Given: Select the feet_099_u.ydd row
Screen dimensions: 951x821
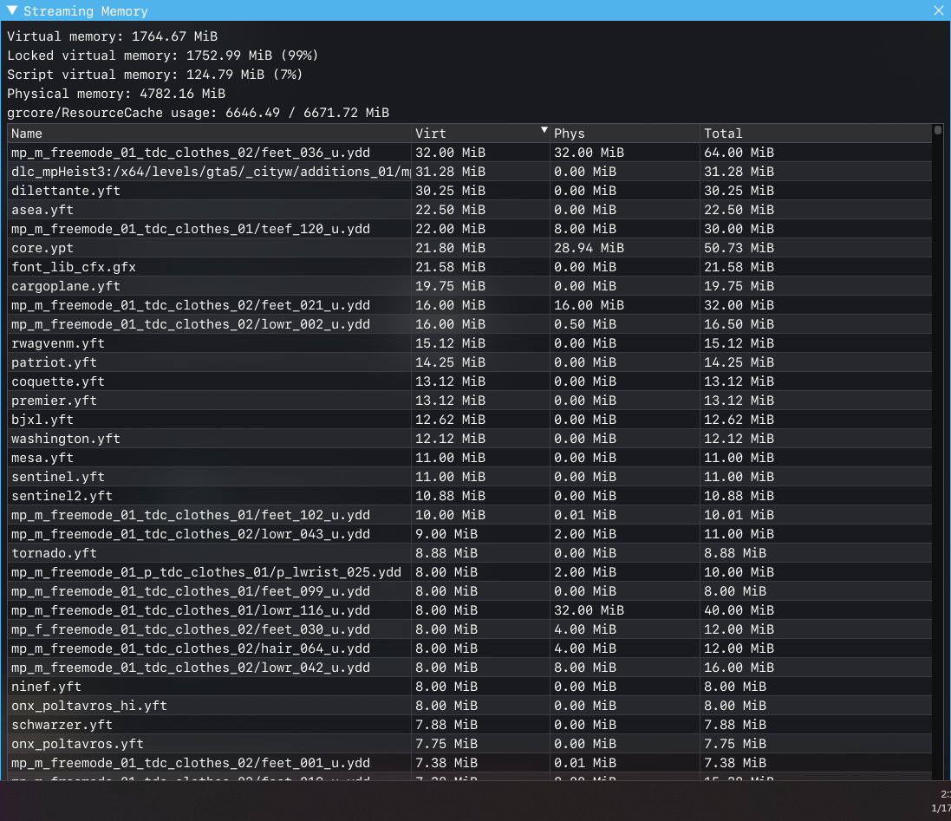Looking at the screenshot, I should pos(470,591).
